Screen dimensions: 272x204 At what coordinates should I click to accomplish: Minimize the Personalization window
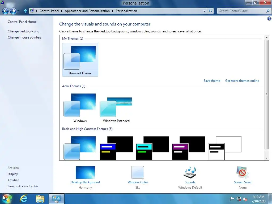tap(248, 2)
